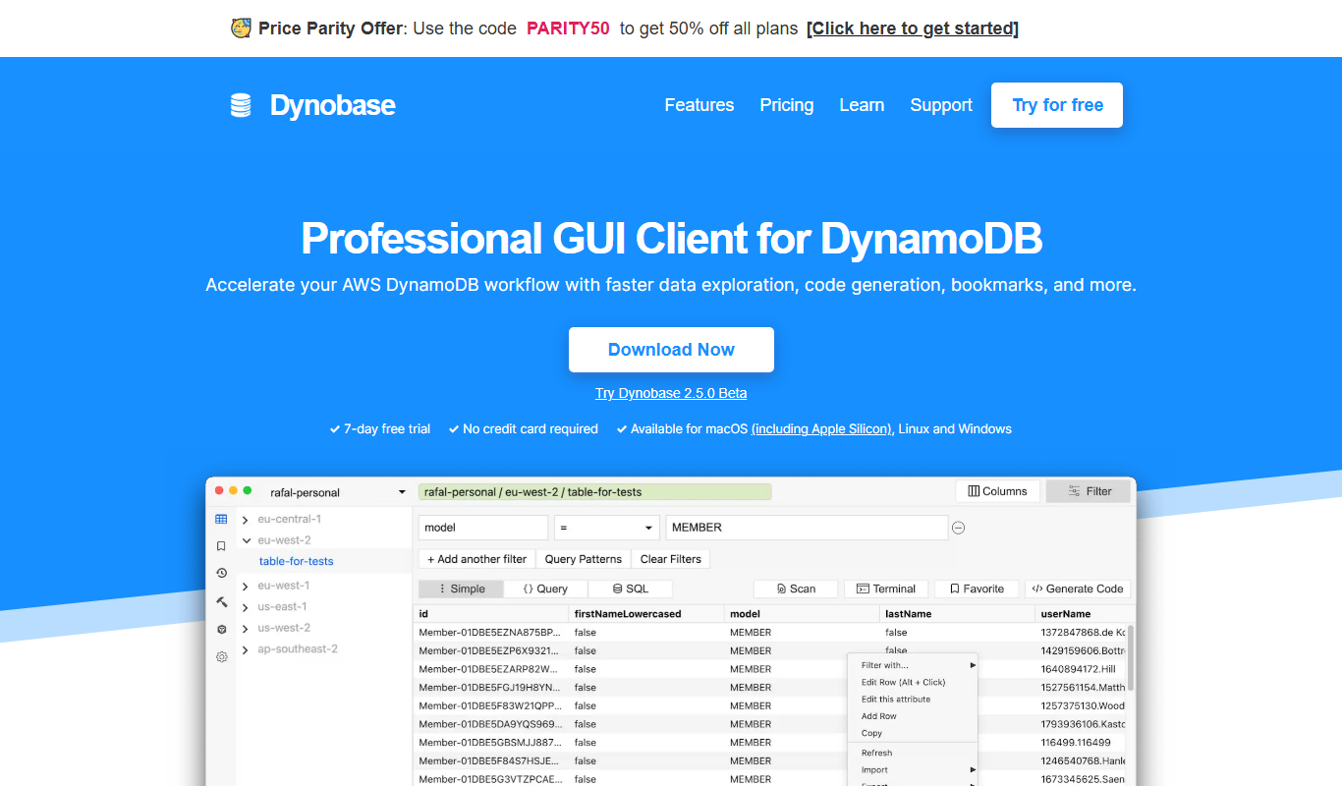
Task: Open the rafal-personal profile dropdown
Action: pyautogui.click(x=337, y=492)
